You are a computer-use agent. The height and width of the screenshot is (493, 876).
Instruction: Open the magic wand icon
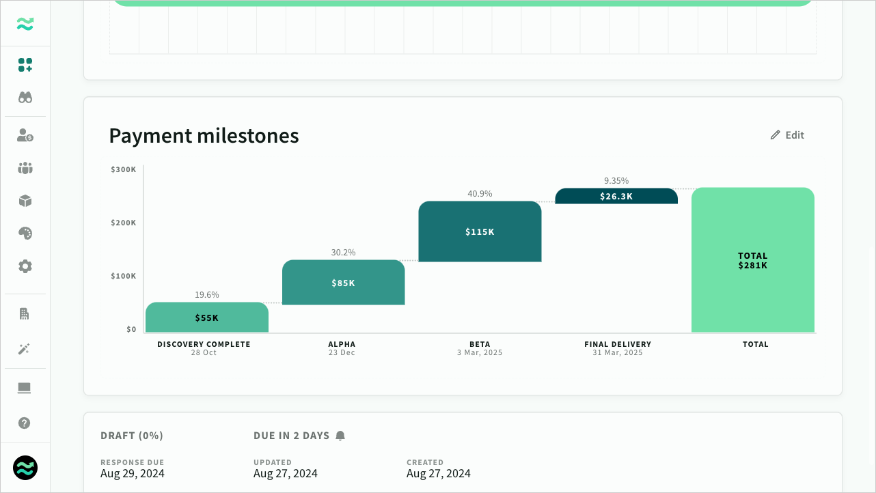[25, 349]
